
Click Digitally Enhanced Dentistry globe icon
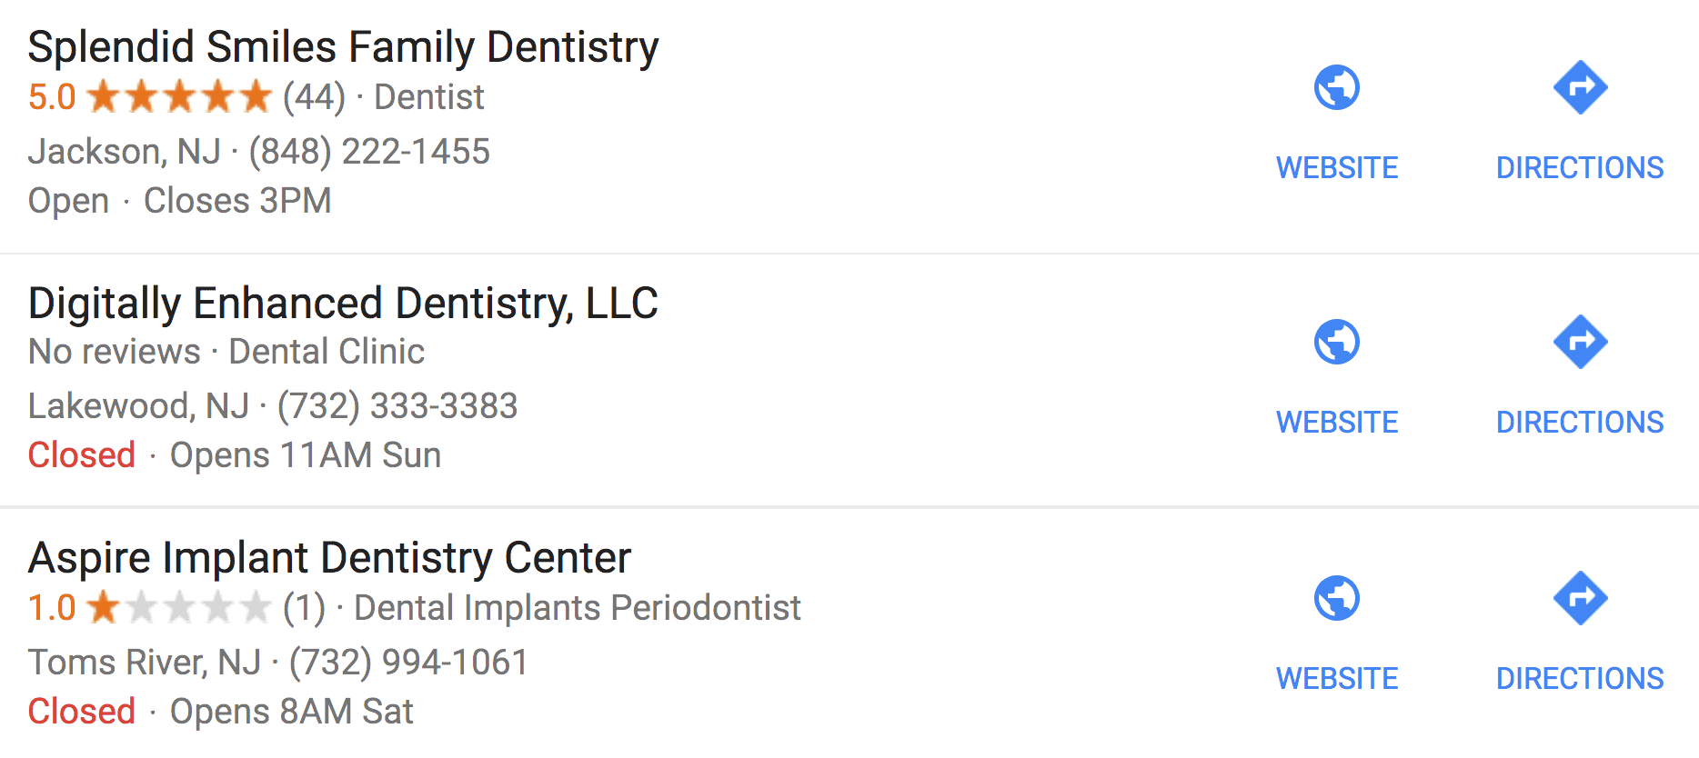1336,343
